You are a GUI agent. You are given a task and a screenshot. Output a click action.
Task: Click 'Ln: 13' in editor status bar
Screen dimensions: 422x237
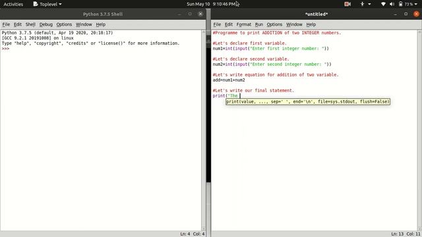point(397,234)
